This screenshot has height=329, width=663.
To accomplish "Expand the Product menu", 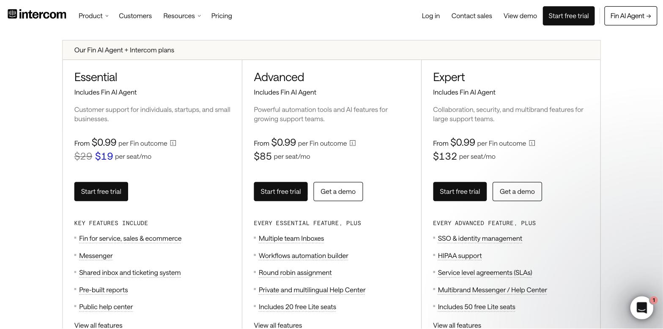I will (x=93, y=16).
